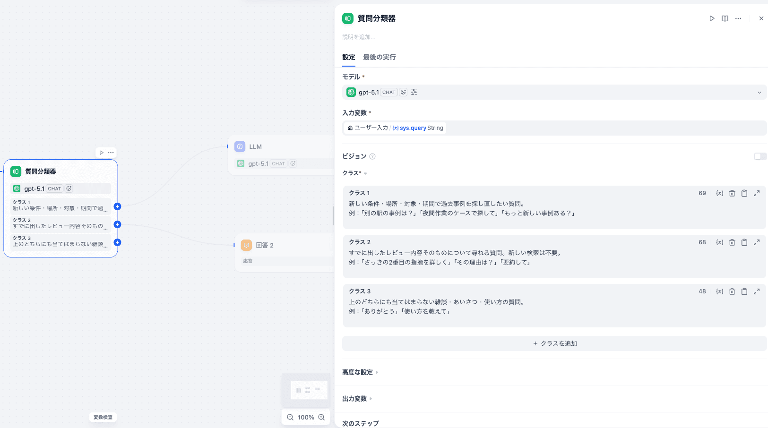Add a node after クラス 3 output handle

pyautogui.click(x=118, y=242)
